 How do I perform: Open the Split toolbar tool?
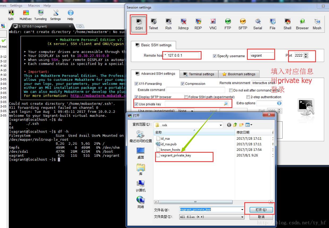pyautogui.click(x=11, y=15)
